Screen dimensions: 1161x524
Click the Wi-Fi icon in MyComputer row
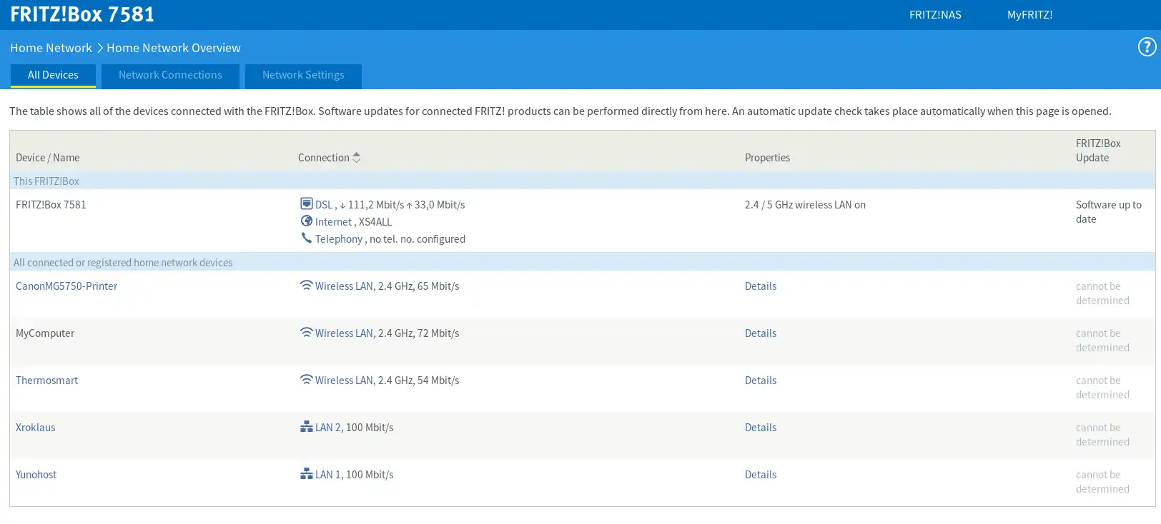click(307, 333)
